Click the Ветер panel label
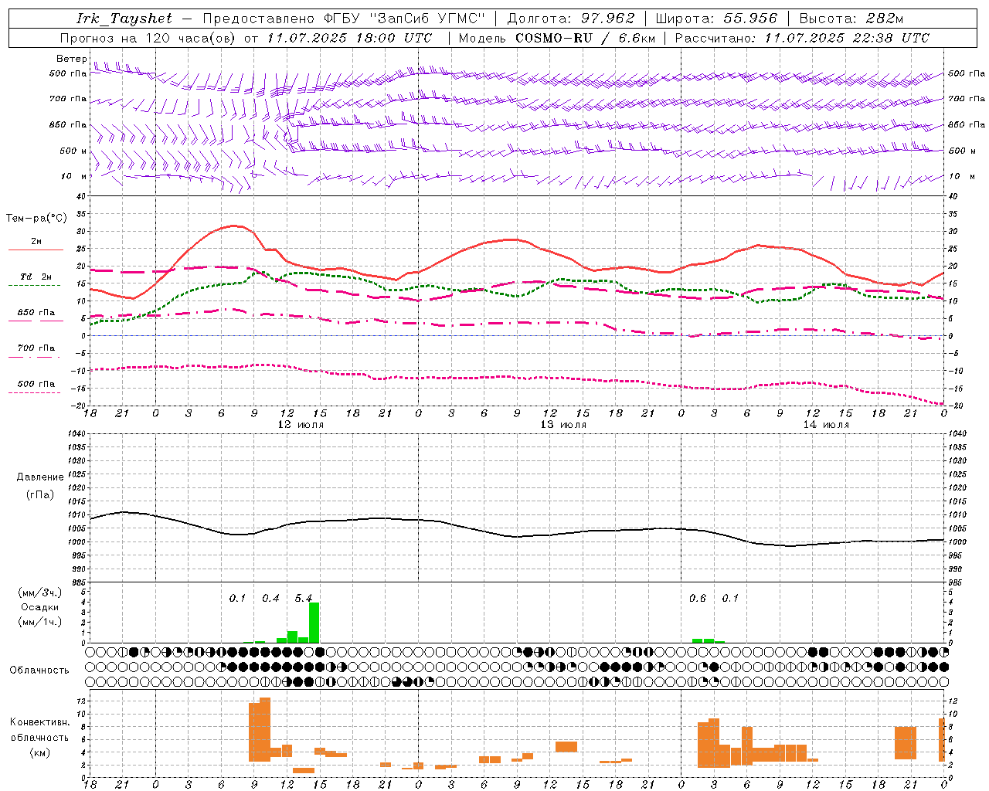This screenshot has width=989, height=791. click(x=71, y=59)
